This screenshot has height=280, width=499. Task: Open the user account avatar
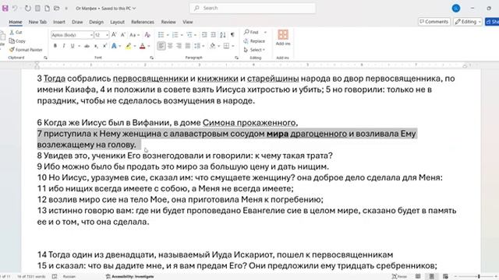[455, 9]
